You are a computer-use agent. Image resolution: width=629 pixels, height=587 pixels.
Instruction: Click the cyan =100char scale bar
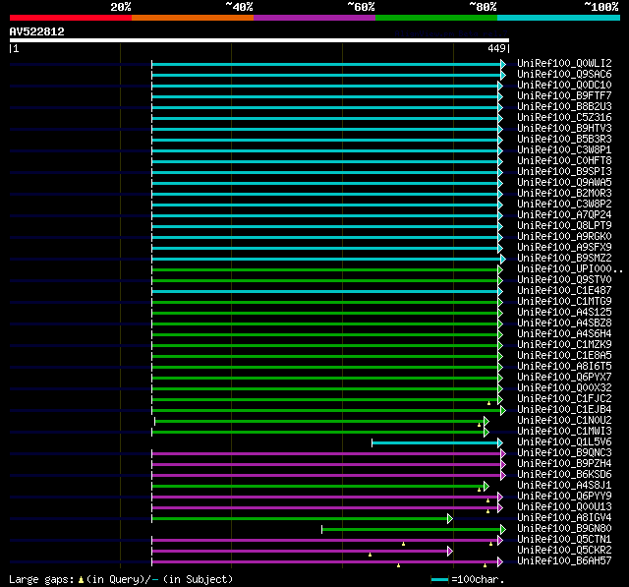pos(439,580)
